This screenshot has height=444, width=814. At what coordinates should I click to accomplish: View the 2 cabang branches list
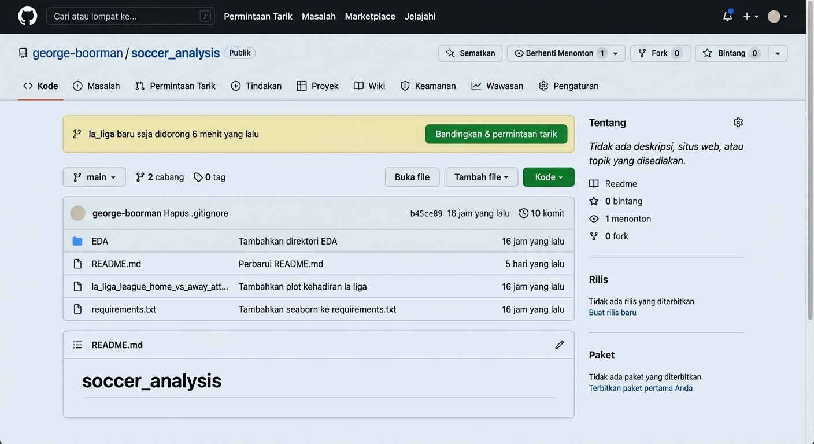pyautogui.click(x=160, y=177)
